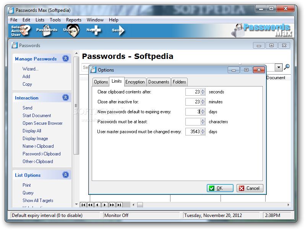Collapse the Manage Passwords section
The height and width of the screenshot is (230, 305).
pyautogui.click(x=66, y=59)
